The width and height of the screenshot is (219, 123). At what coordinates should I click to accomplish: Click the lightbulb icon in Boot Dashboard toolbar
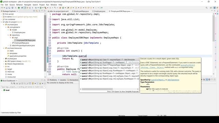[33, 83]
